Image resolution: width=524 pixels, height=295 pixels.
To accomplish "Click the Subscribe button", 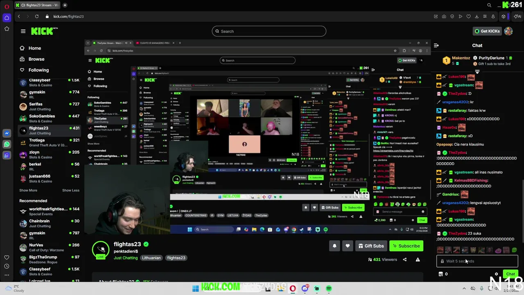I will 406,246.
